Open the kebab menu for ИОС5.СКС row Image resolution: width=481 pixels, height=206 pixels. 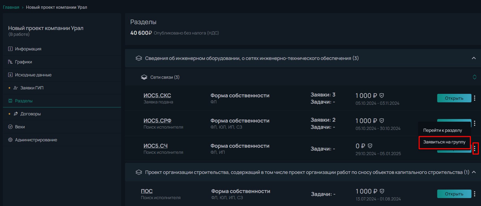point(475,98)
